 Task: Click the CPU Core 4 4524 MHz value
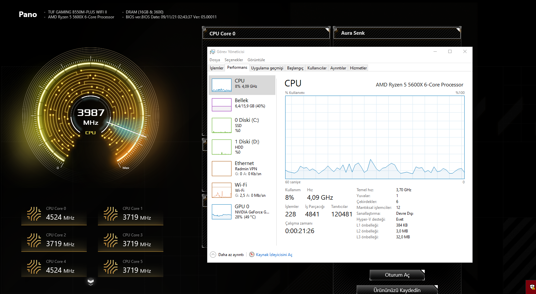pos(60,270)
